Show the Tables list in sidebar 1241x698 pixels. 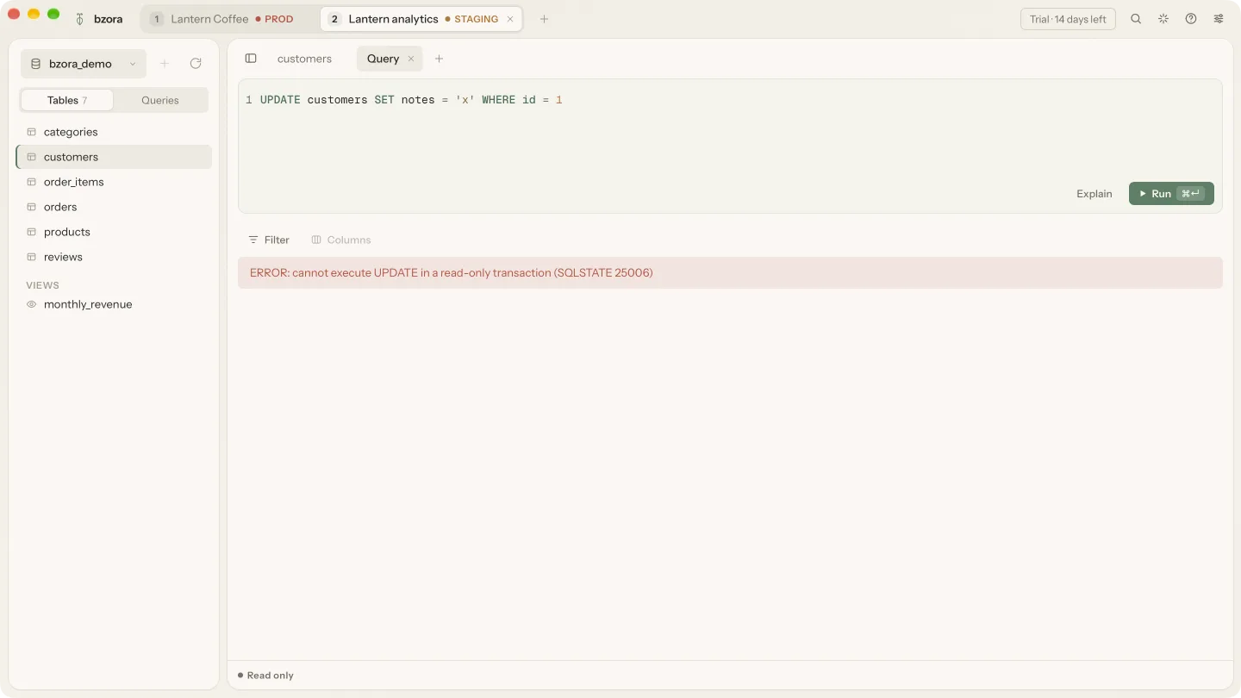click(x=67, y=100)
